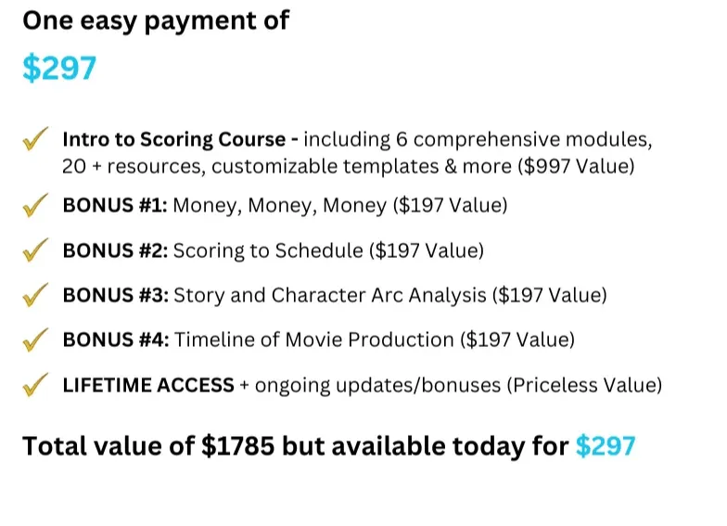
Task: Click the 'Scoring to Schedule' bonus title
Action: (x=268, y=250)
